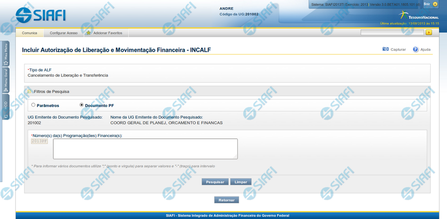Select the Documento PF radio option
Viewport: 447px width, 219px height.
[x=82, y=105]
